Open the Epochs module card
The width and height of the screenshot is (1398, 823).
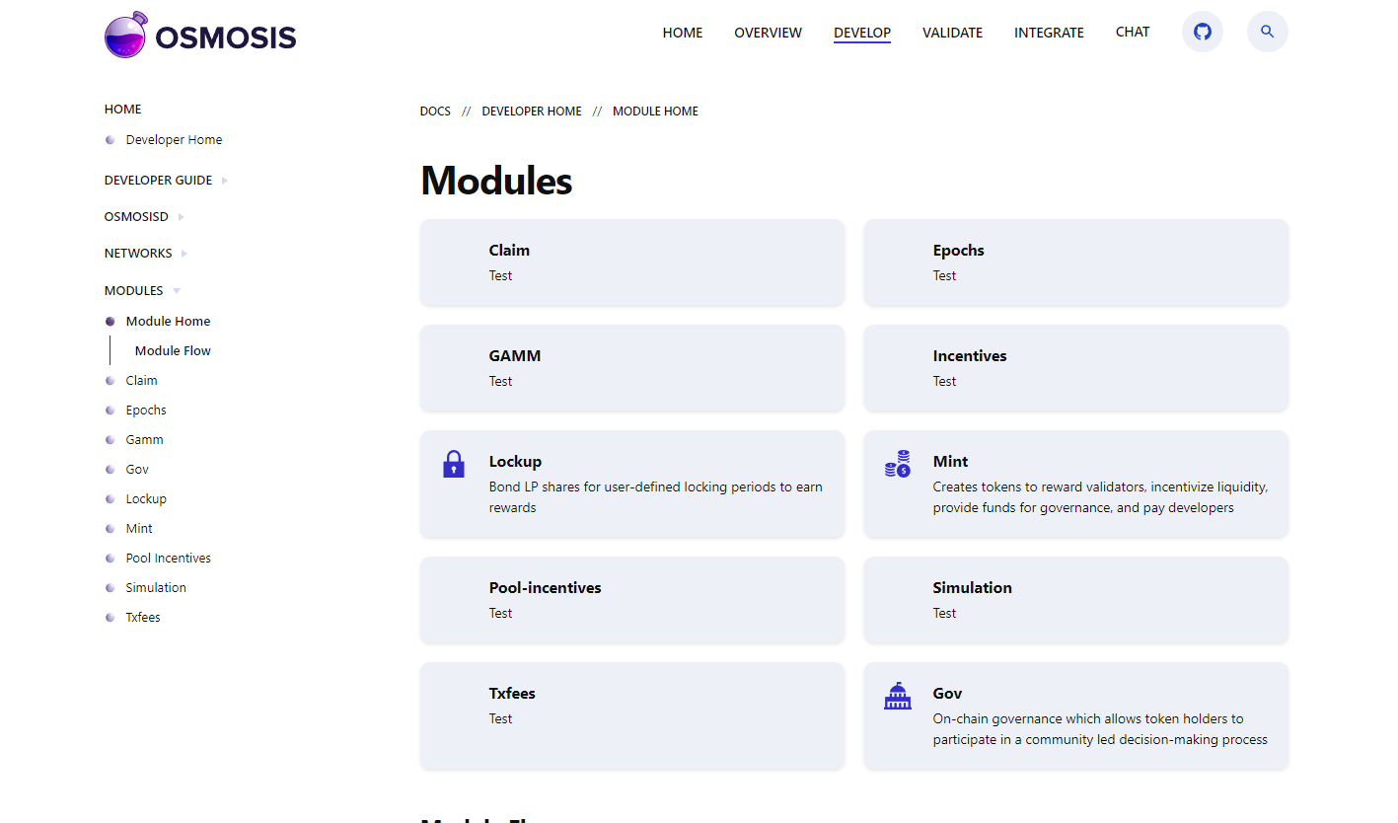tap(1075, 262)
